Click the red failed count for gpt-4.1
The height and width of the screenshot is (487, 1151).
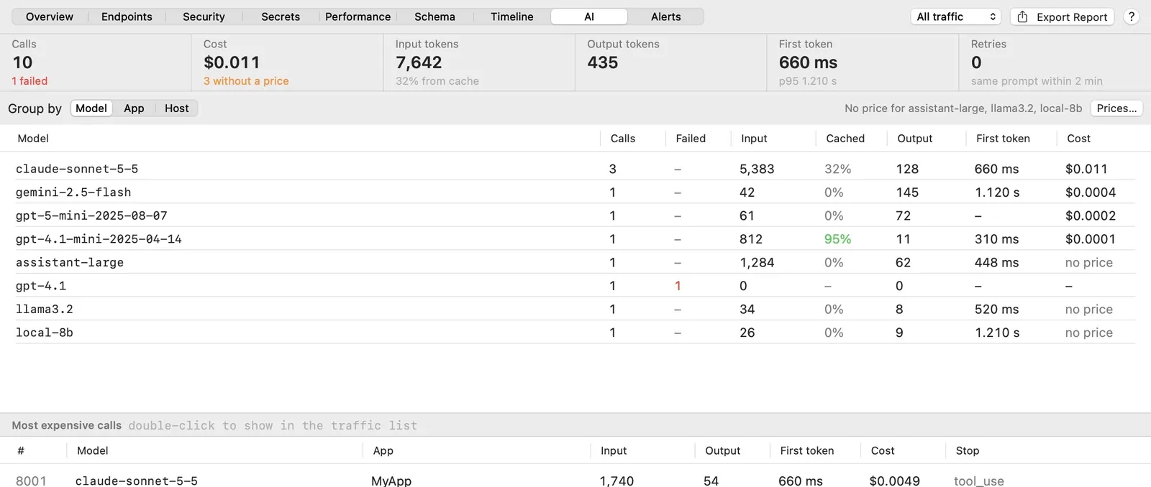pos(678,286)
